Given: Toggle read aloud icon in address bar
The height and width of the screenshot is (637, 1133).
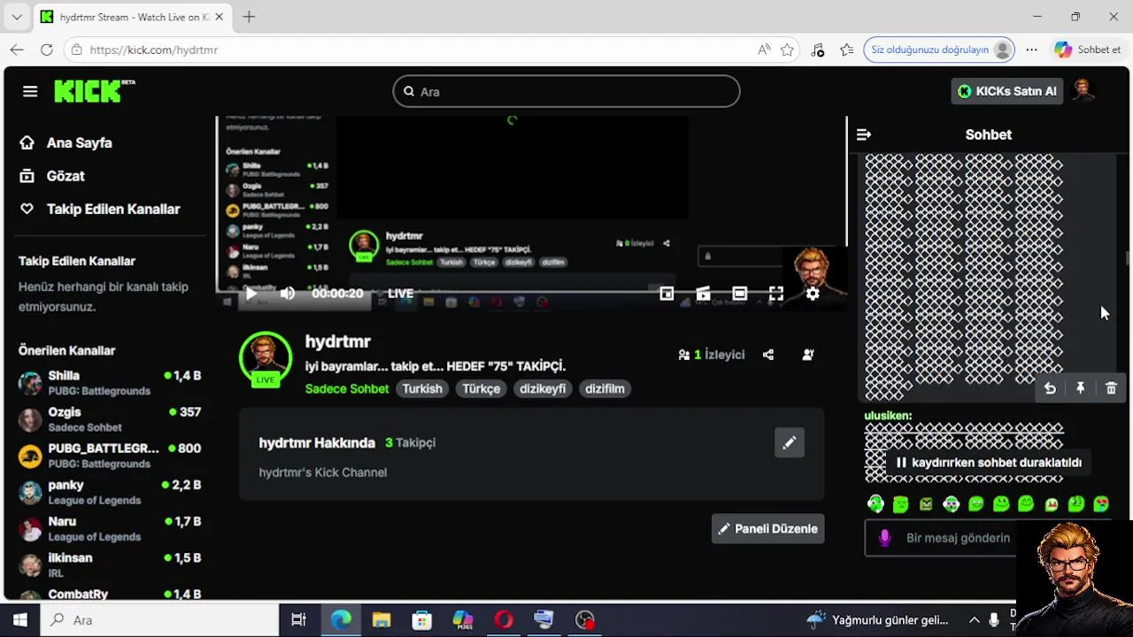Looking at the screenshot, I should click(x=764, y=50).
